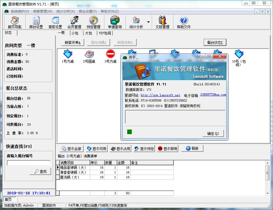Switch to the VIP包间 tab
The height and width of the screenshot is (210, 273).
pyautogui.click(x=105, y=33)
